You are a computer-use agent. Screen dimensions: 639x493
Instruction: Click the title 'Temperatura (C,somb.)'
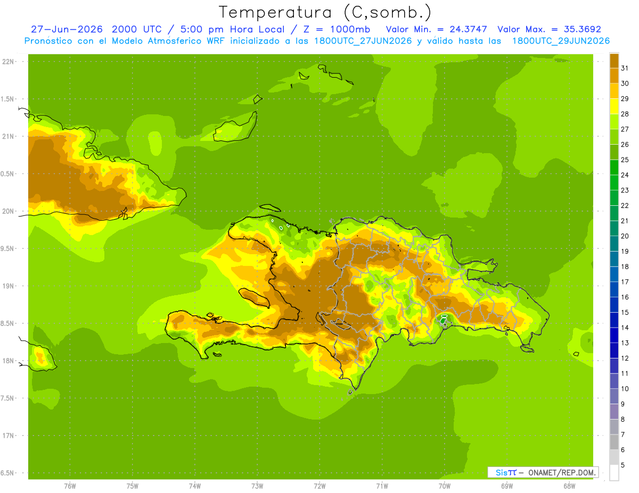pyautogui.click(x=324, y=12)
